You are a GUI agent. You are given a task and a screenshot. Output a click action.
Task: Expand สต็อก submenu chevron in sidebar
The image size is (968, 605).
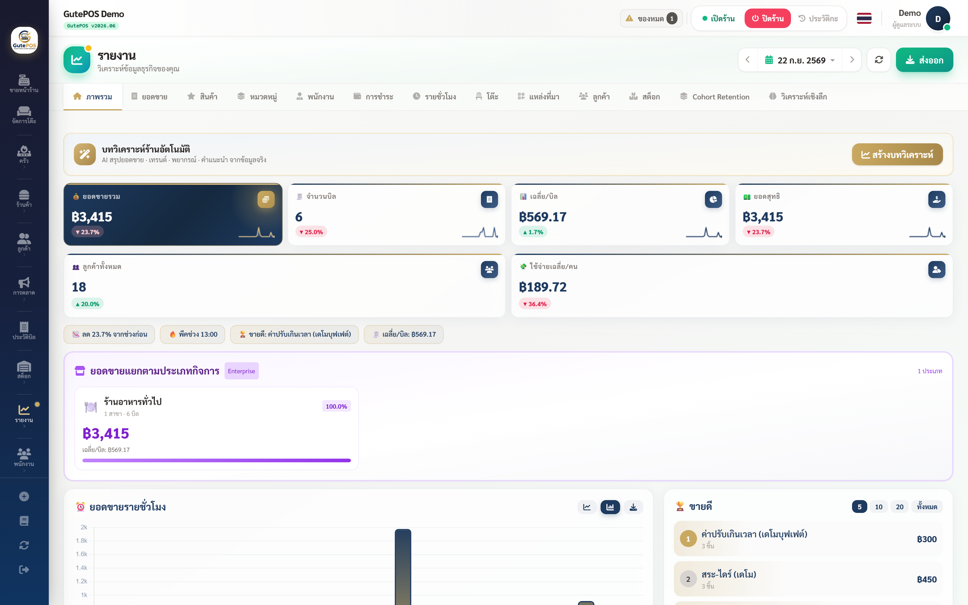coord(24,382)
